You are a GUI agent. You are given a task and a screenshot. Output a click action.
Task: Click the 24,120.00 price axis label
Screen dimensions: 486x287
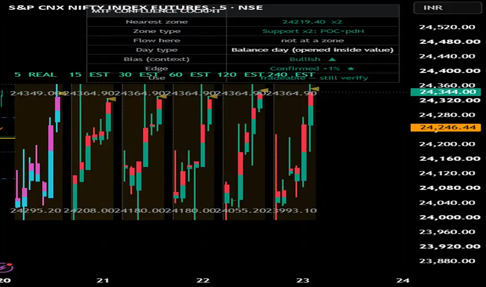coord(447,173)
